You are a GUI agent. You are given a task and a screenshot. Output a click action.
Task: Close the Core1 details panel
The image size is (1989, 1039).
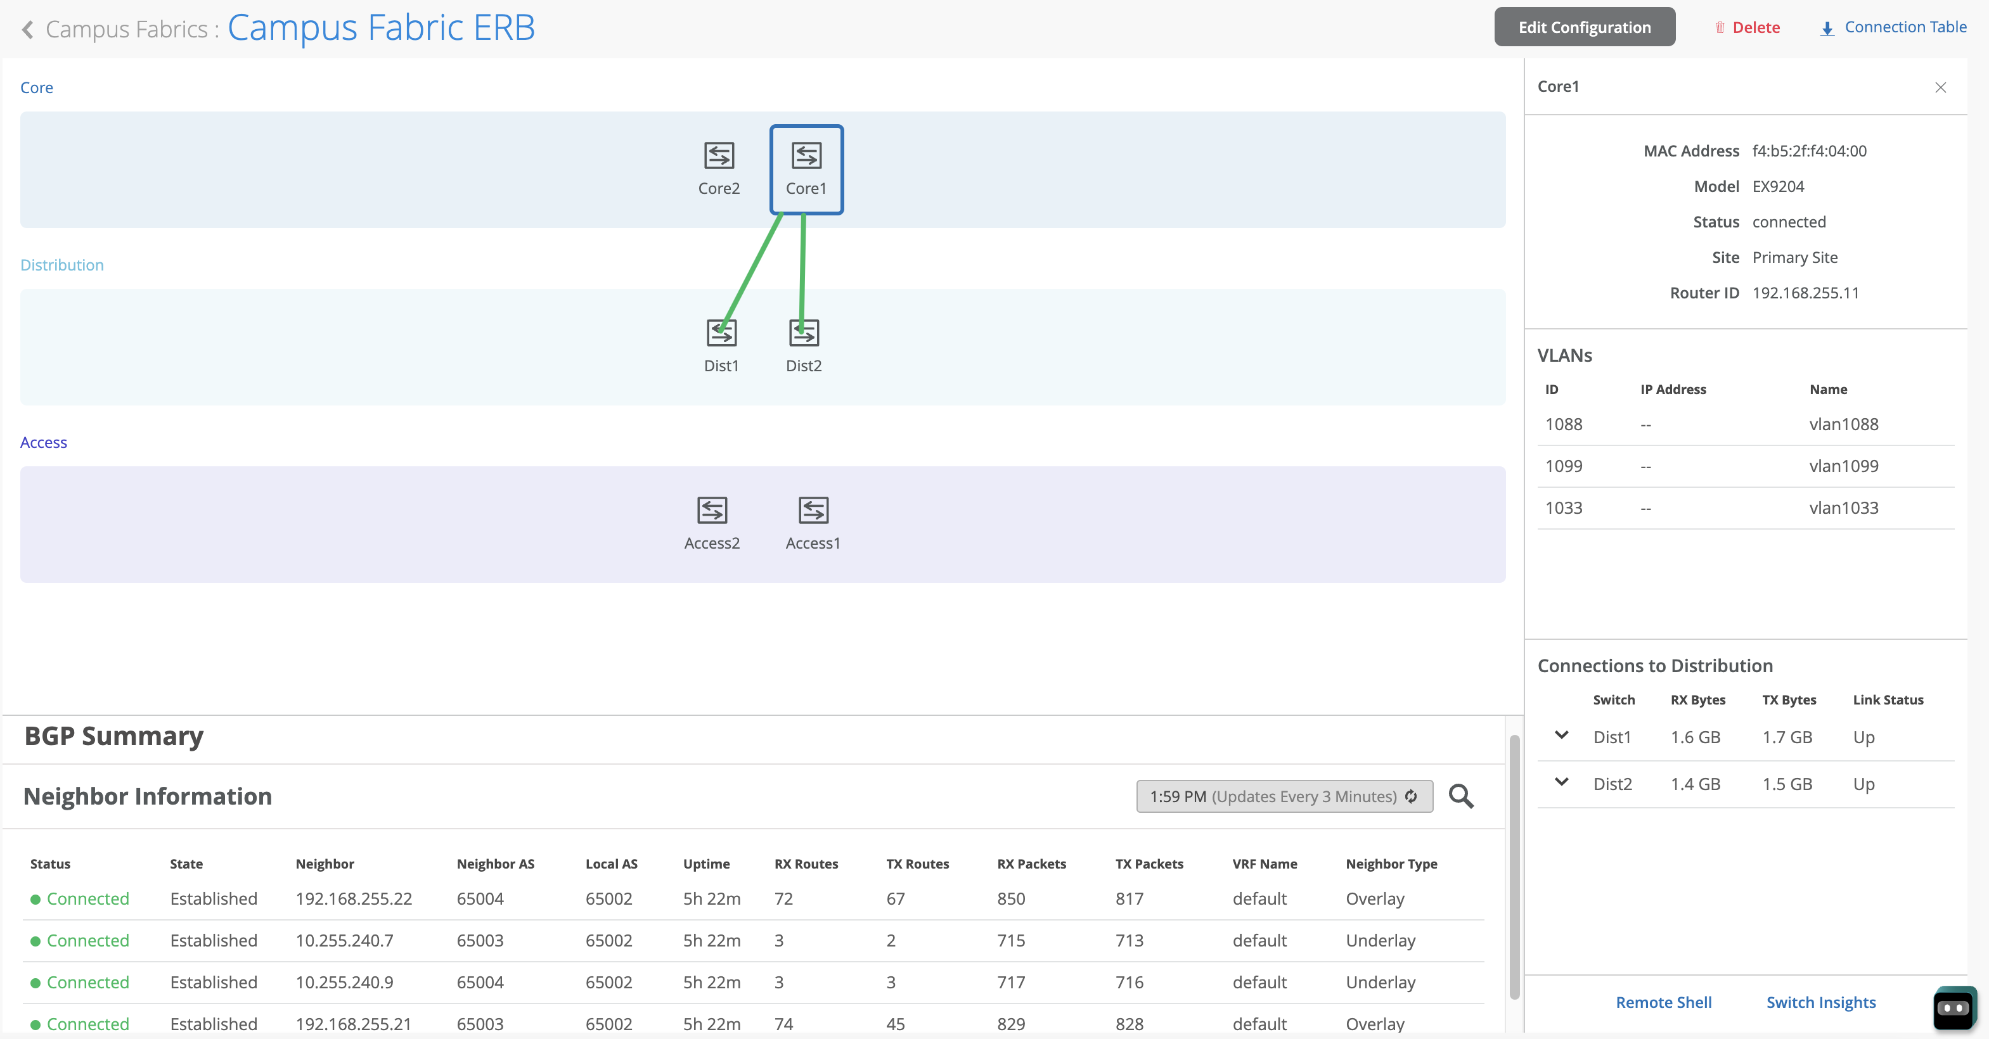[x=1940, y=87]
